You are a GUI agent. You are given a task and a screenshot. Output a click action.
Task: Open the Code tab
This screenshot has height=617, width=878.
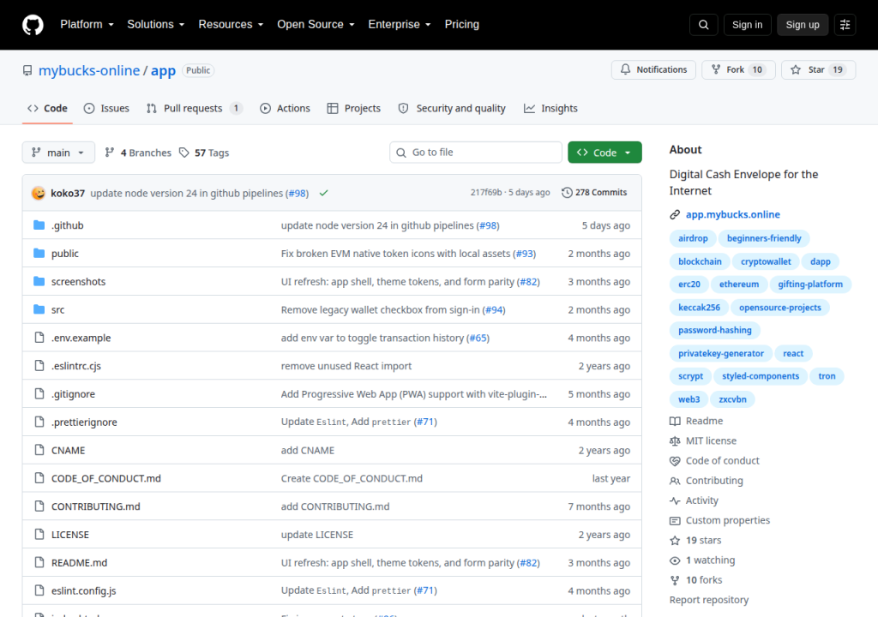click(48, 108)
